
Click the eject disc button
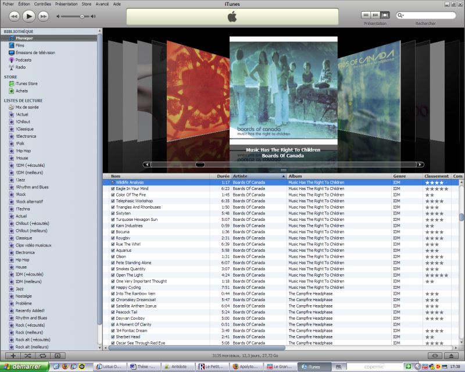coord(452,355)
